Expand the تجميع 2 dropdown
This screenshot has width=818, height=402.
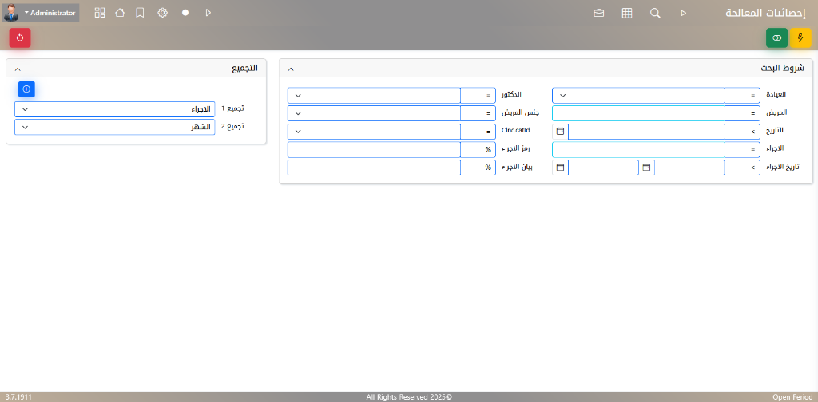tap(114, 127)
